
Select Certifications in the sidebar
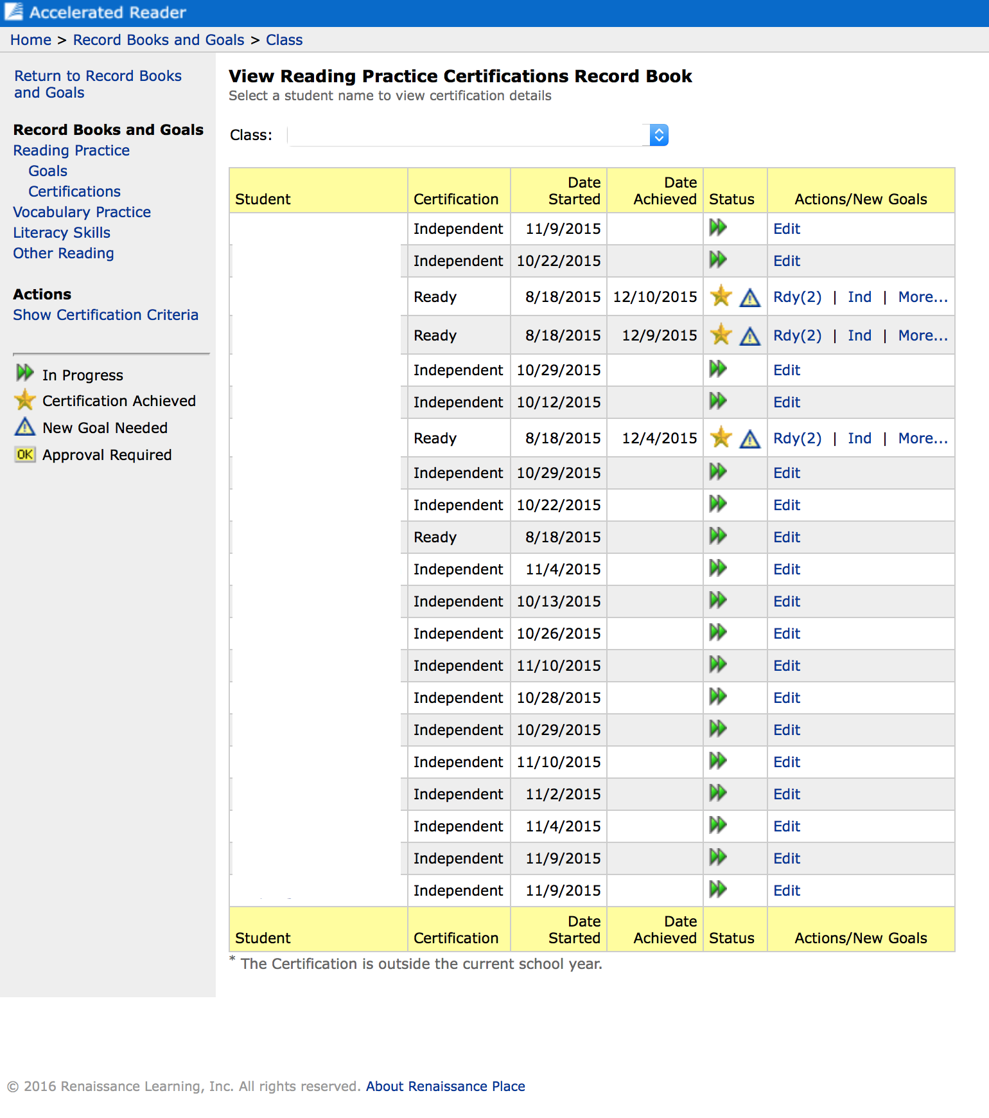(x=74, y=191)
